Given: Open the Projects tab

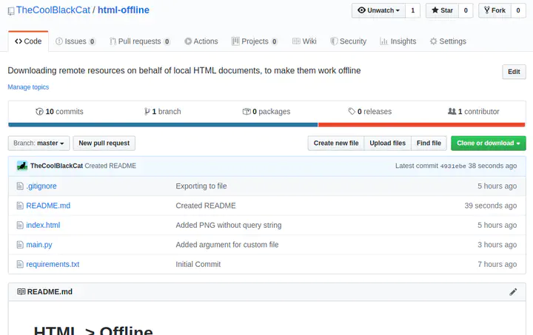Looking at the screenshot, I should pos(255,41).
